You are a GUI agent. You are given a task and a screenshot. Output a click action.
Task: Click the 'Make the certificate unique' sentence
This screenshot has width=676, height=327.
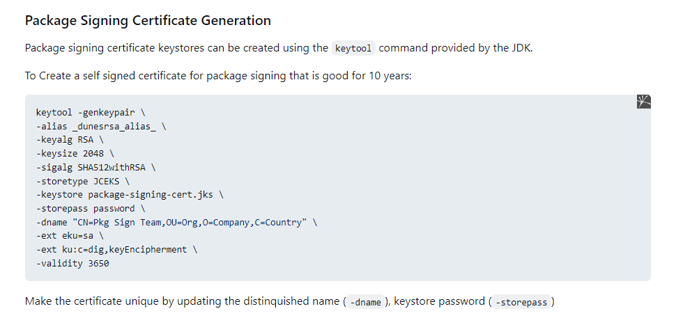[x=181, y=302]
